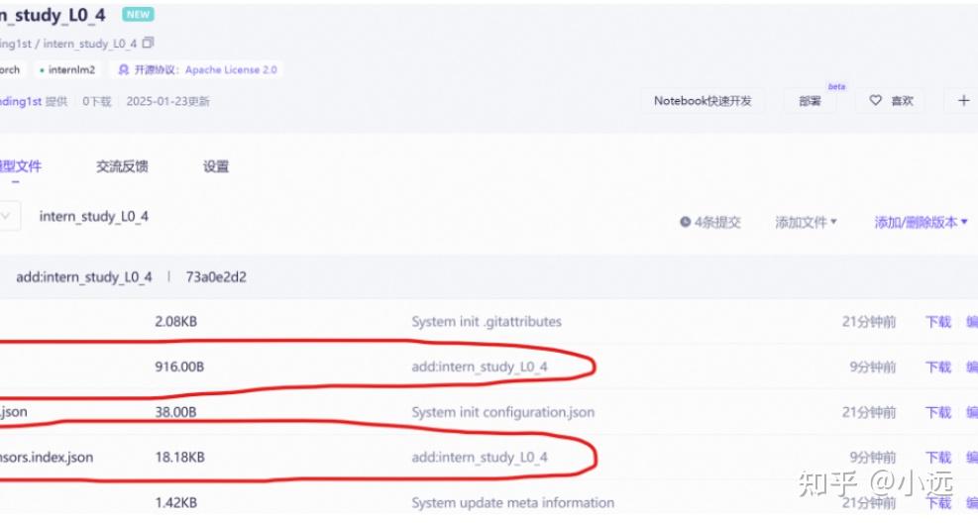This screenshot has height=524, width=978.
Task: Expand the 添加/删除版本 dropdown
Action: point(921,223)
